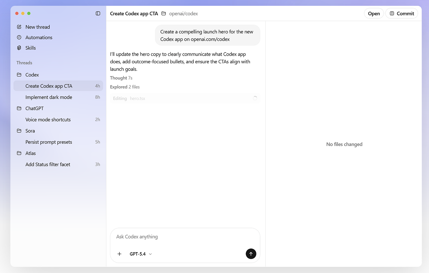Click the Create Codex app CTA title
Screen dimensions: 429x273
(134, 13)
